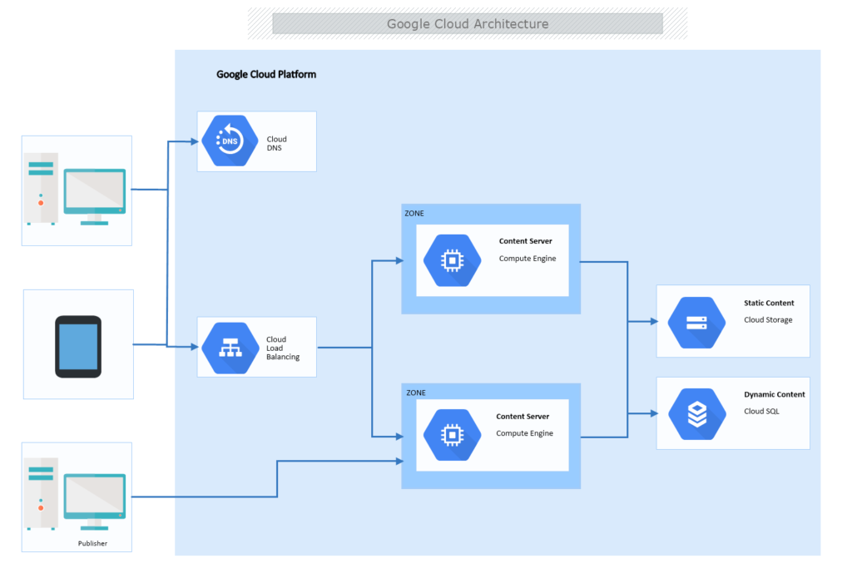The height and width of the screenshot is (573, 852).
Task: Select the Content Server text in top zone
Action: (526, 241)
